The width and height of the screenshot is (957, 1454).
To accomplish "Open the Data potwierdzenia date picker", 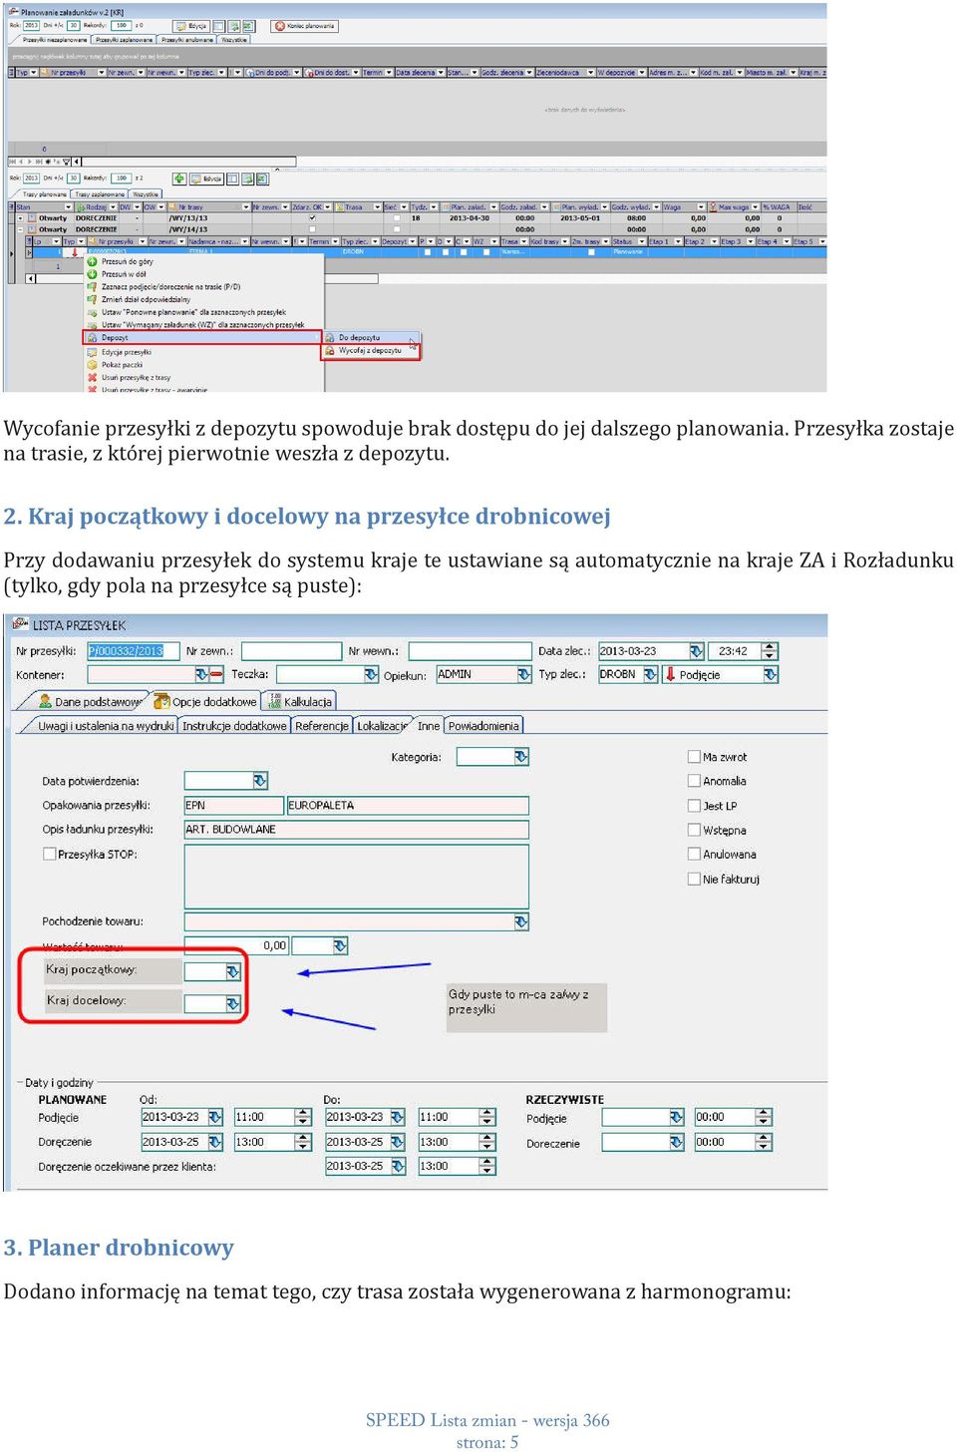I will point(260,781).
